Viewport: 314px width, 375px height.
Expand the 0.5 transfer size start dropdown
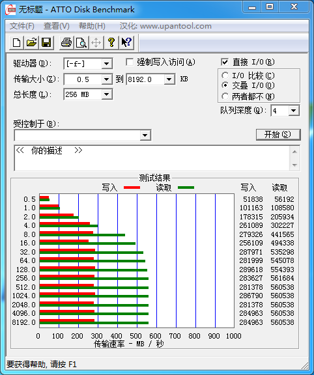106,79
